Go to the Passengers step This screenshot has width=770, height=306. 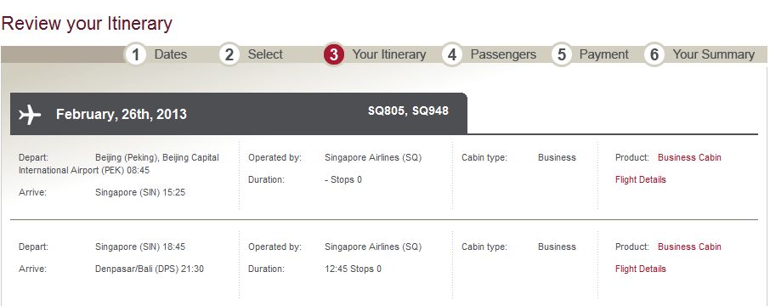point(503,54)
